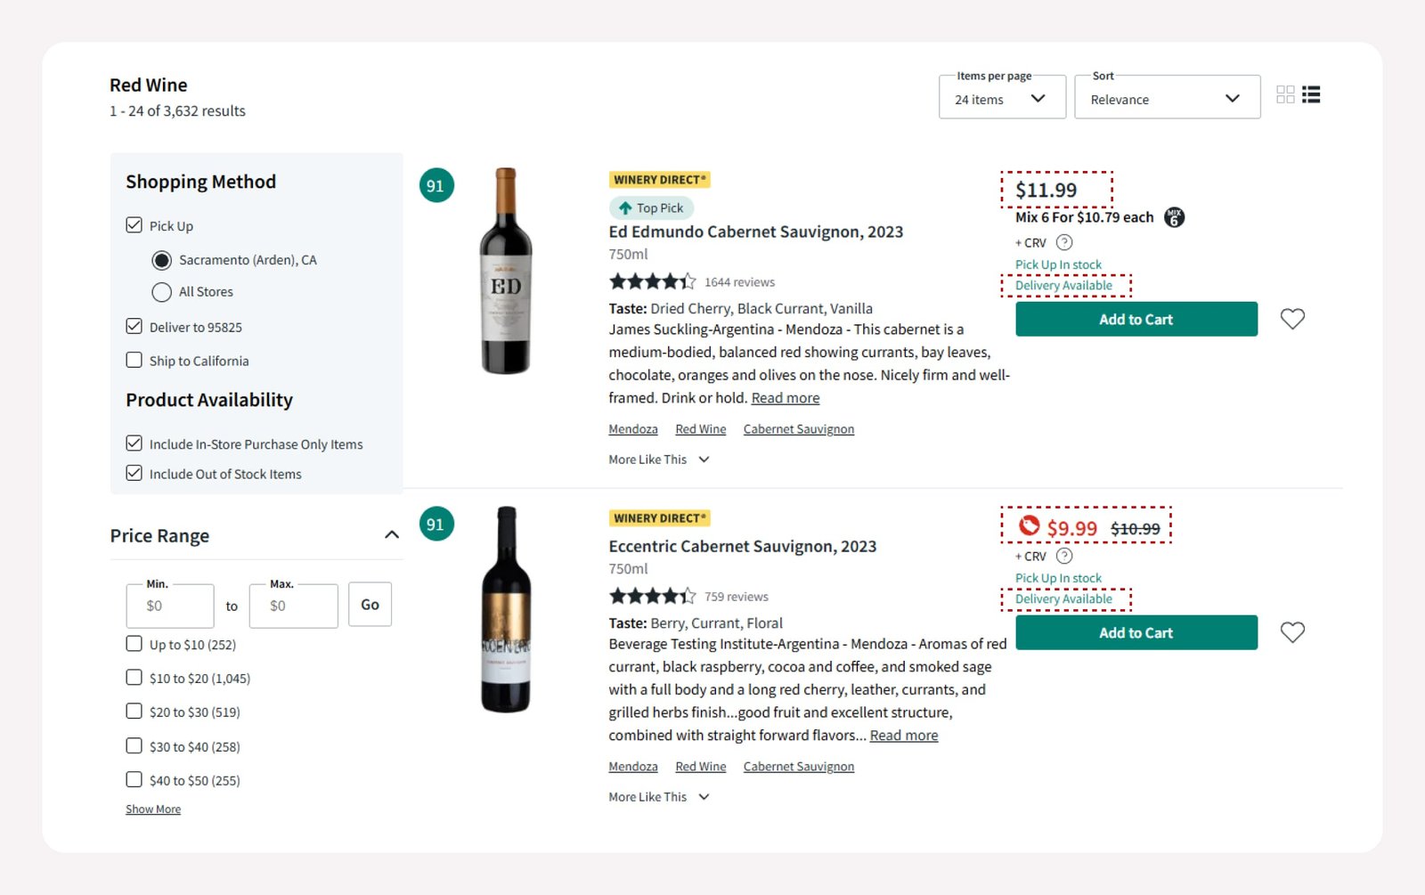Image resolution: width=1425 pixels, height=895 pixels.
Task: Click the Mix 6 badge icon
Action: point(1174,216)
